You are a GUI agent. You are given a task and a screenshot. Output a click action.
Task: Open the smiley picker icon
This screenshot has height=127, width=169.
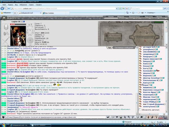tap(138, 117)
